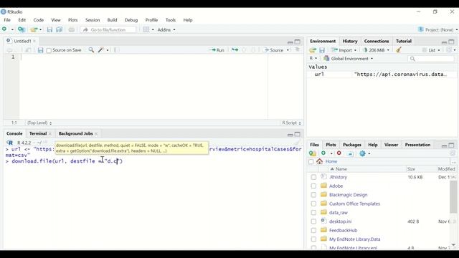Save the workspace in the Environment pane
459x258 pixels.
[x=322, y=50]
